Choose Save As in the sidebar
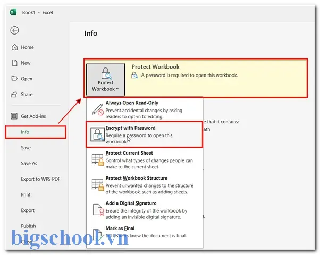Screen dimensions: 320x255 pos(29,163)
